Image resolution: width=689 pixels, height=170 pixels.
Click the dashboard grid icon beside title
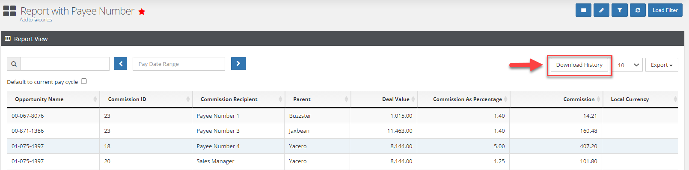(x=9, y=11)
